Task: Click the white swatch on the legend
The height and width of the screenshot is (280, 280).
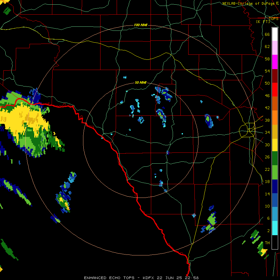Action: click(275, 34)
